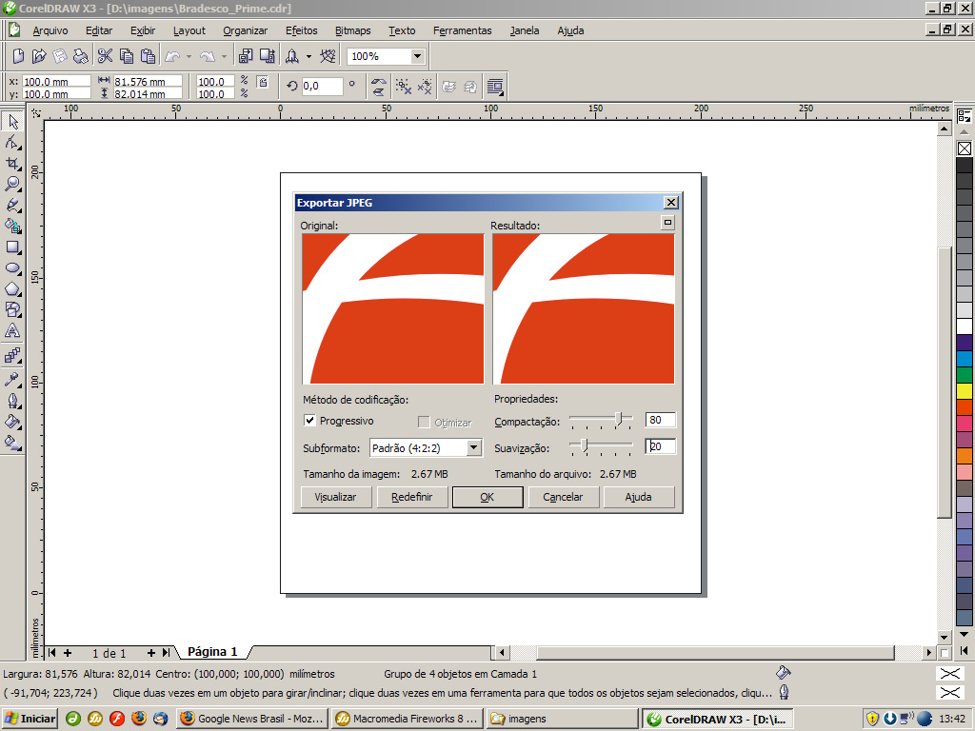
Task: Open the imagens folder taskbar item
Action: point(562,719)
